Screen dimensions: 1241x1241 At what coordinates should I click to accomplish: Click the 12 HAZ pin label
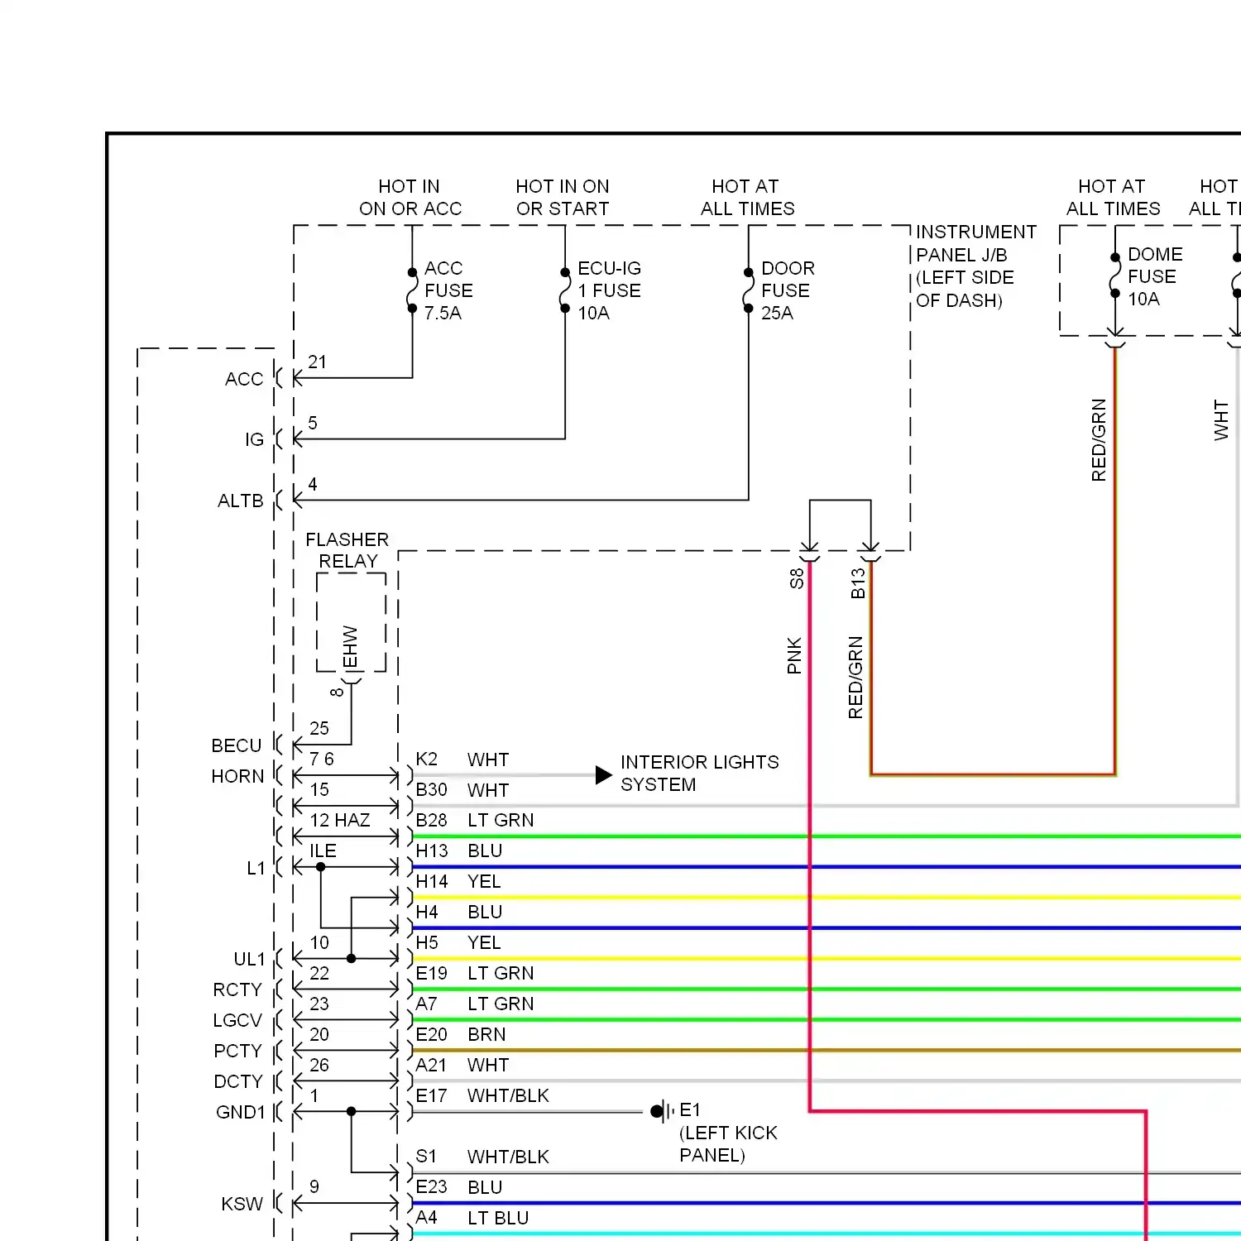(x=339, y=820)
